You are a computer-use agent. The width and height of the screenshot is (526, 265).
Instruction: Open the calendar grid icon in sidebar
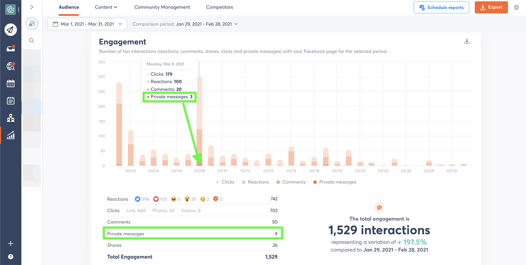pos(11,84)
